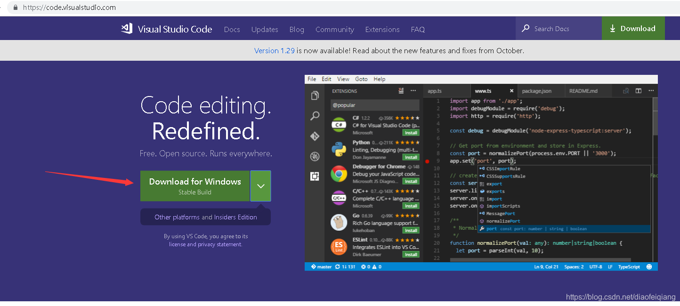Open the license link
The width and height of the screenshot is (680, 306).
click(x=178, y=244)
